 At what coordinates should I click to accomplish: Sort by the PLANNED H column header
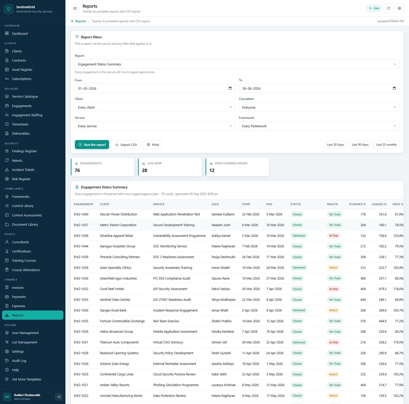pos(357,204)
